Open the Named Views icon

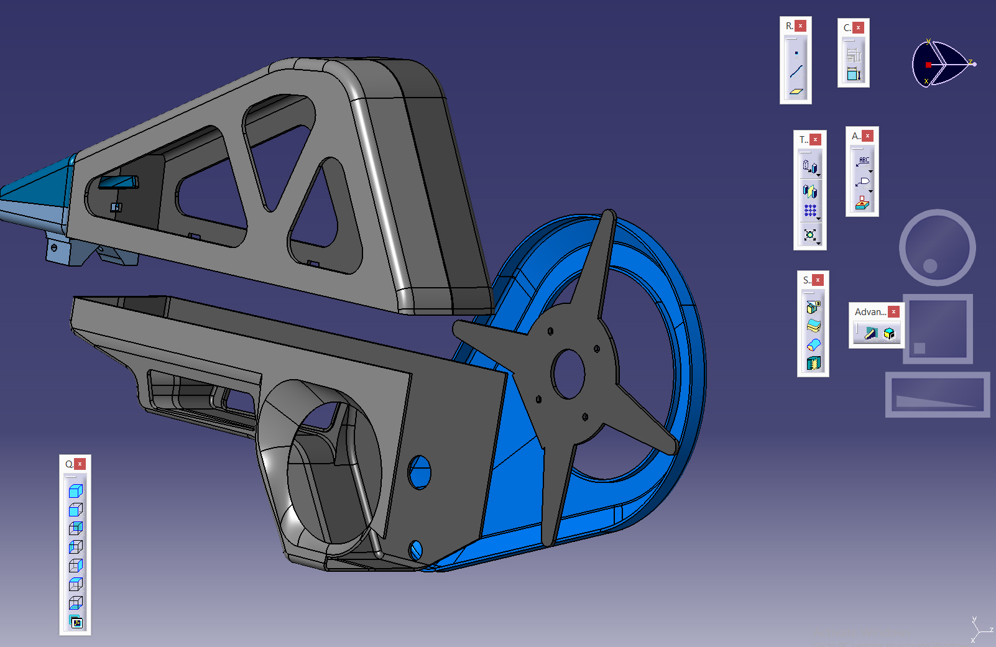pos(76,622)
